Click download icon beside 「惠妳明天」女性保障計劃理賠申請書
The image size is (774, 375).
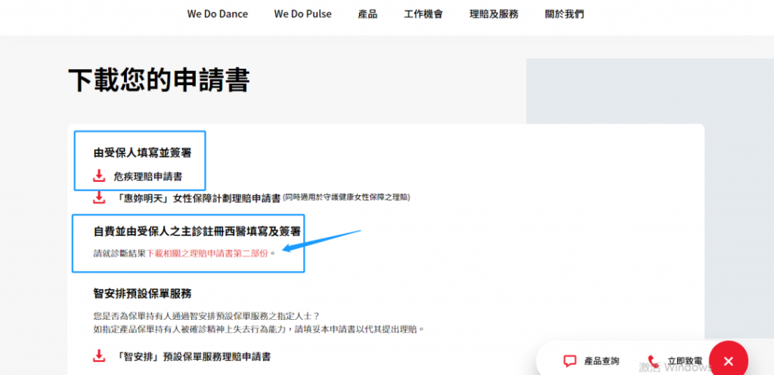click(99, 197)
